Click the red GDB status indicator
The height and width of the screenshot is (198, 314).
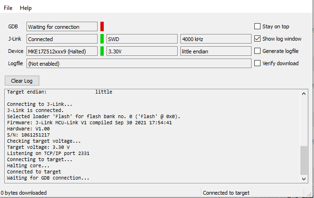pyautogui.click(x=102, y=26)
